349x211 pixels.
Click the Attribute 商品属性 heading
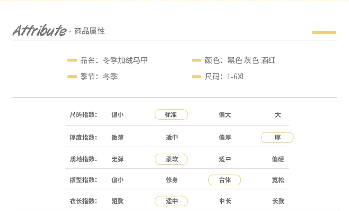[x=59, y=31]
